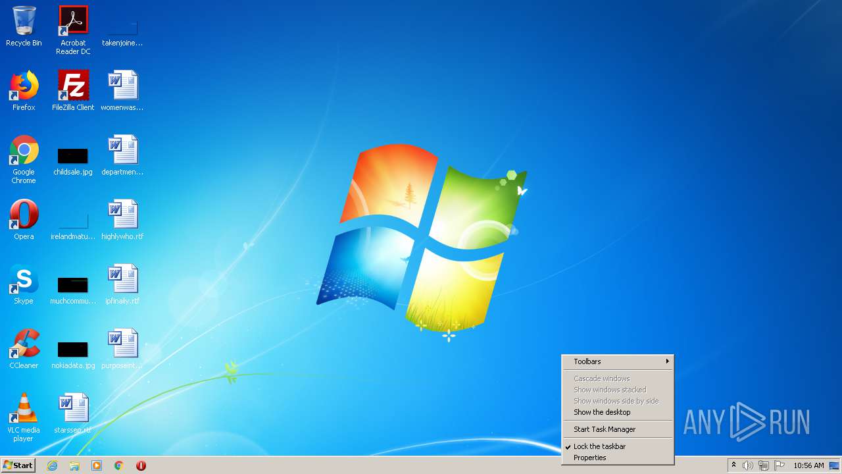Image resolution: width=842 pixels, height=474 pixels.
Task: Click the show desktop tray button
Action: click(x=834, y=465)
